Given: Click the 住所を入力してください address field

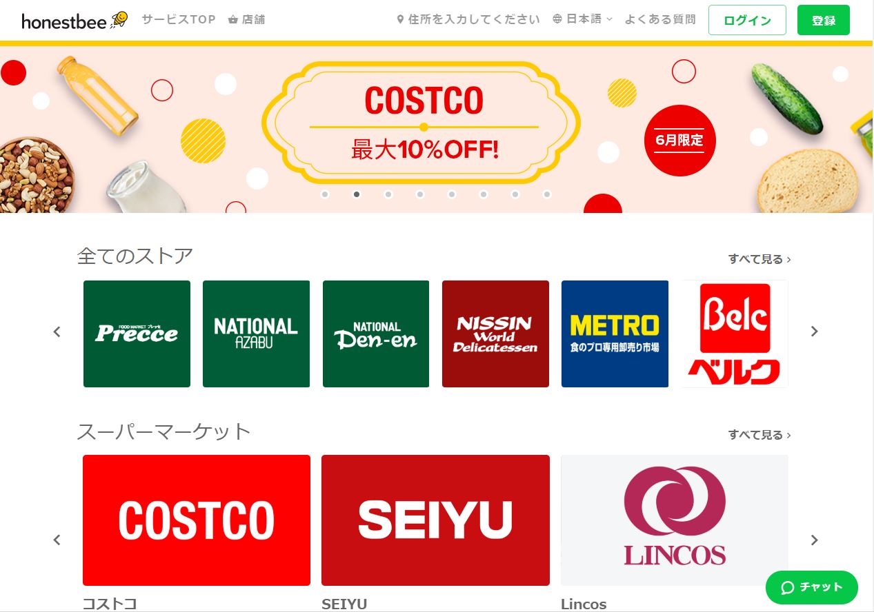Looking at the screenshot, I should click(468, 19).
